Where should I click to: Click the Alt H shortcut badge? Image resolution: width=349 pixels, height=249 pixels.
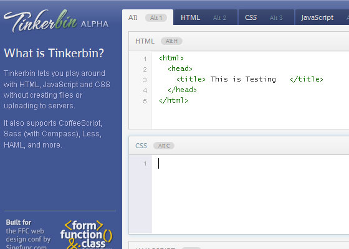click(x=171, y=41)
